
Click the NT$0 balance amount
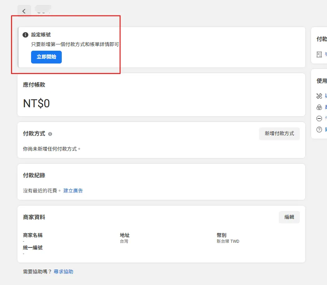(37, 103)
